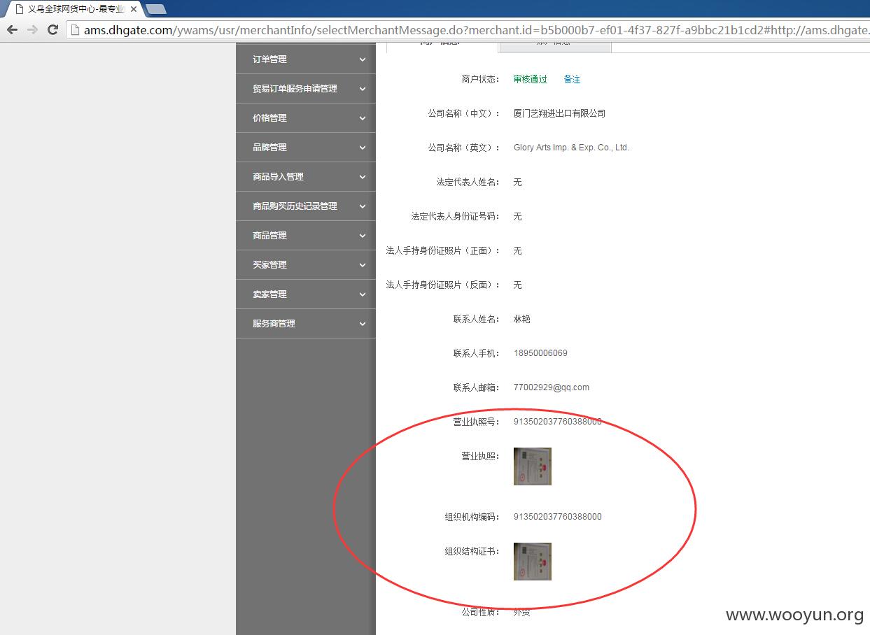This screenshot has height=635, width=870.
Task: Click the 备注 link
Action: pos(572,79)
